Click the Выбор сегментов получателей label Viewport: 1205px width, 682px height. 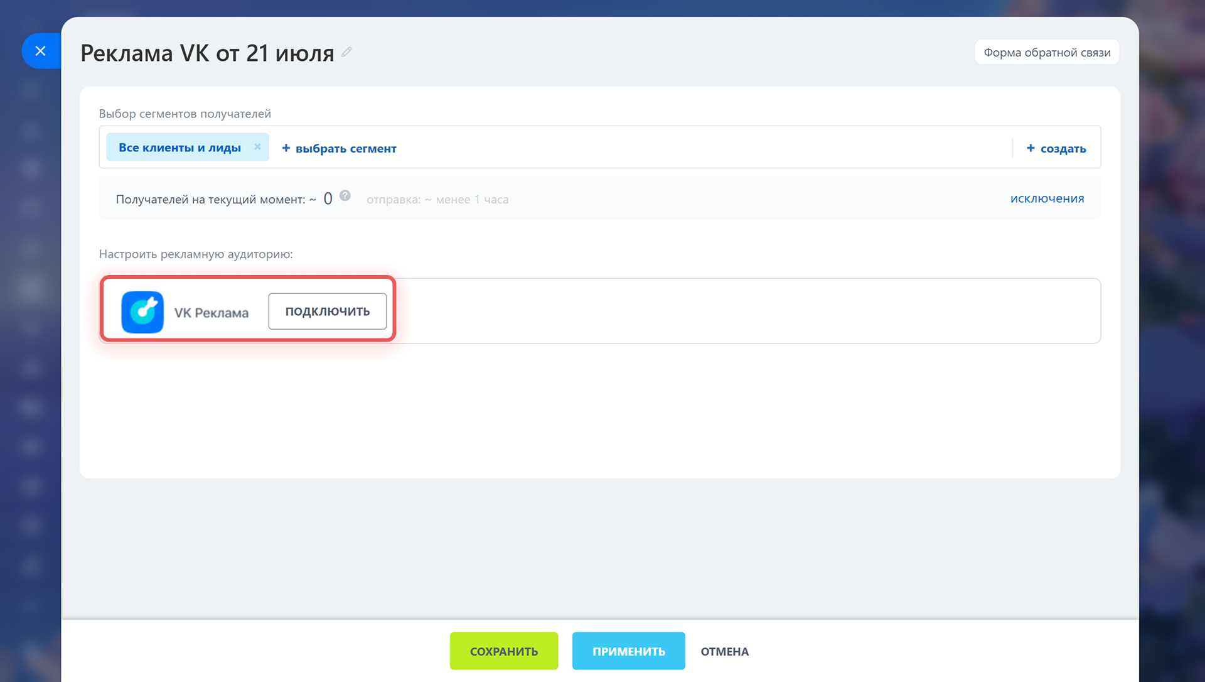(x=185, y=114)
